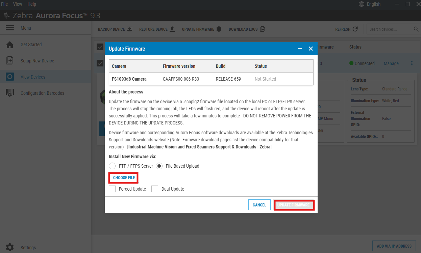
Task: Click the Get Started home icon
Action: 10,45
